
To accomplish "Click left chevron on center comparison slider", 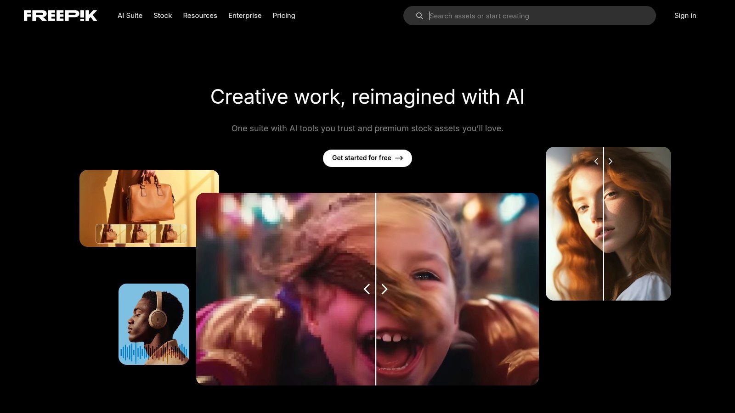I will [367, 289].
